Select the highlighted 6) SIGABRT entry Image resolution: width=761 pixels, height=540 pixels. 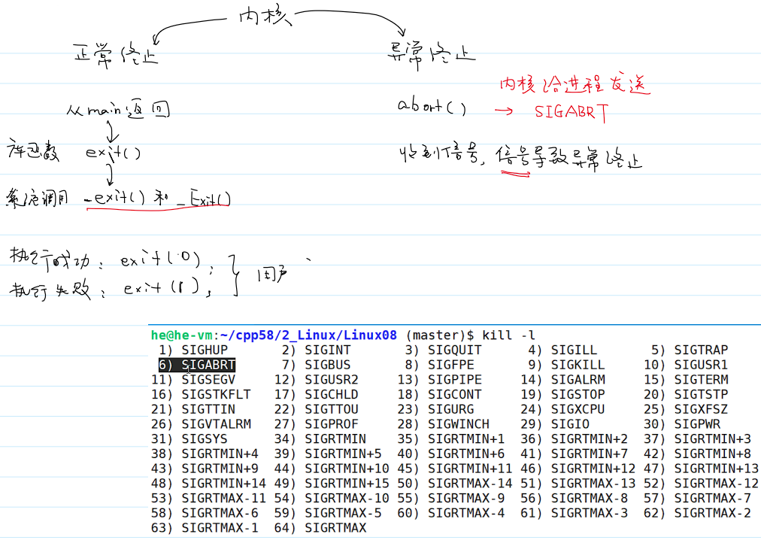[x=197, y=365]
